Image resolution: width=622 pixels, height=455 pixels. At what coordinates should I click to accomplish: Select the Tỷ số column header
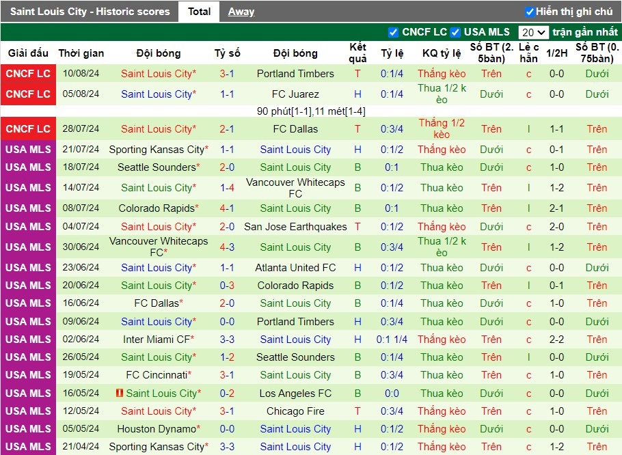click(228, 53)
